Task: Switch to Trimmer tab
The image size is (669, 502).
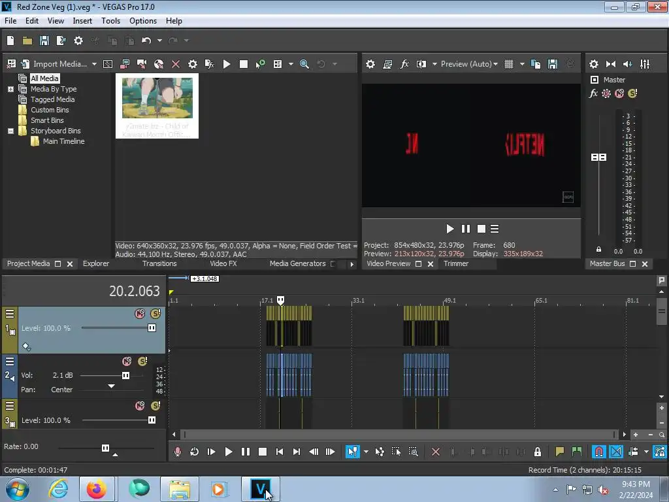Action: coord(456,264)
